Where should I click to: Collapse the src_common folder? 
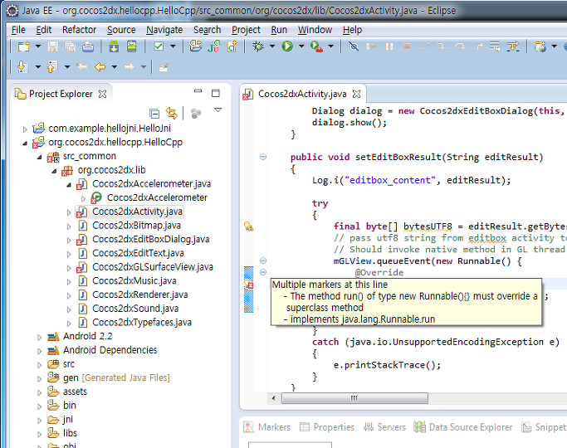(x=39, y=157)
